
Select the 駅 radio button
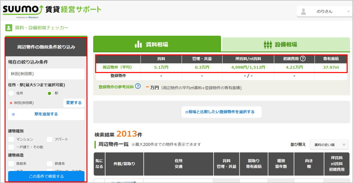coord(49,93)
